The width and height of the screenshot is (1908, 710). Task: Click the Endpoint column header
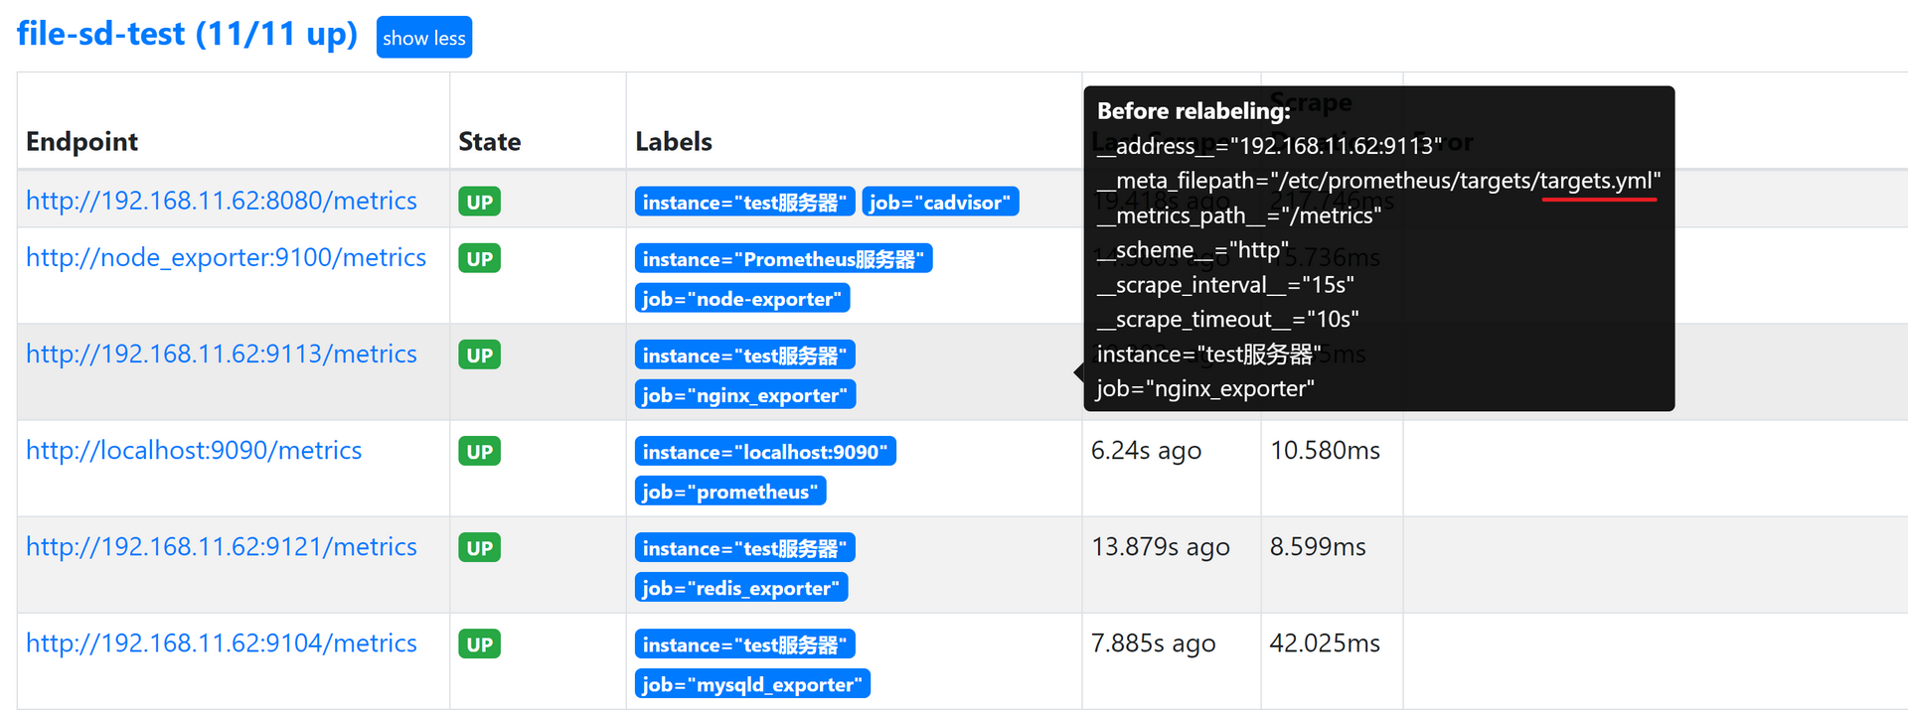click(x=81, y=142)
